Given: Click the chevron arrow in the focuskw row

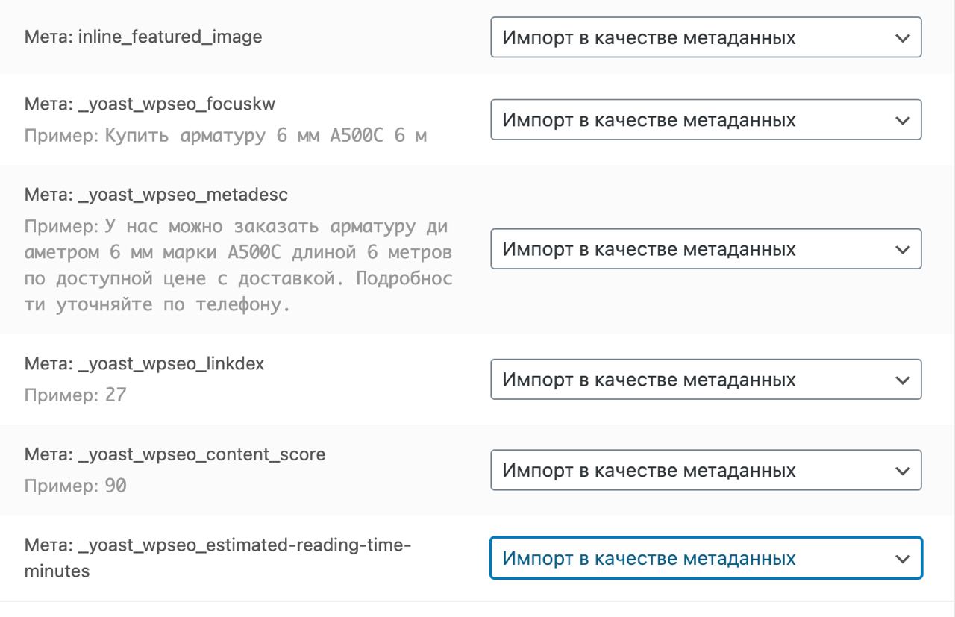Looking at the screenshot, I should point(902,121).
